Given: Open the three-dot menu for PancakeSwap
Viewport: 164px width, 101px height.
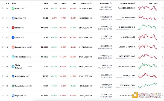Looking at the screenshot, I should [162, 86].
